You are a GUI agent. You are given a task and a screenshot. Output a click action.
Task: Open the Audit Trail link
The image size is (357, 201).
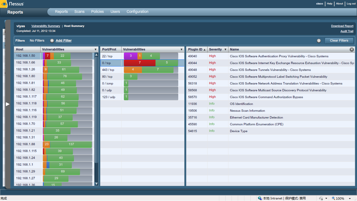coord(347,31)
